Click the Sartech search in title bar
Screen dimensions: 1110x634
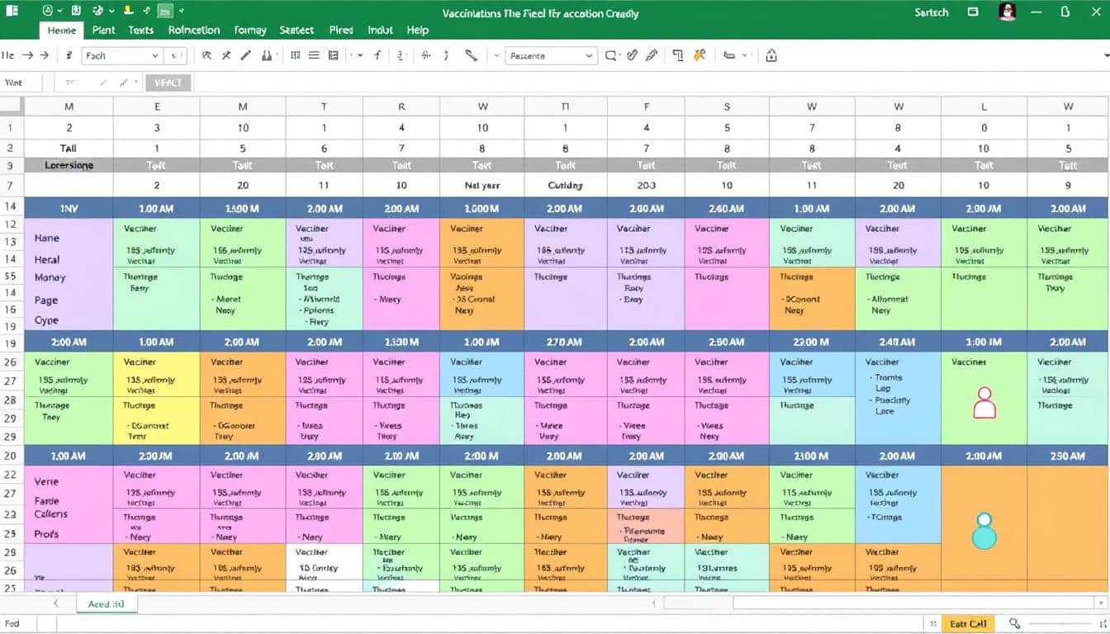point(932,12)
